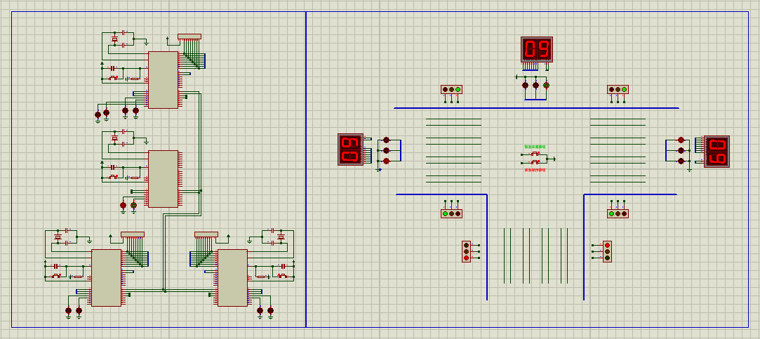Select the leftmost LED under the 09 display

pos(525,86)
